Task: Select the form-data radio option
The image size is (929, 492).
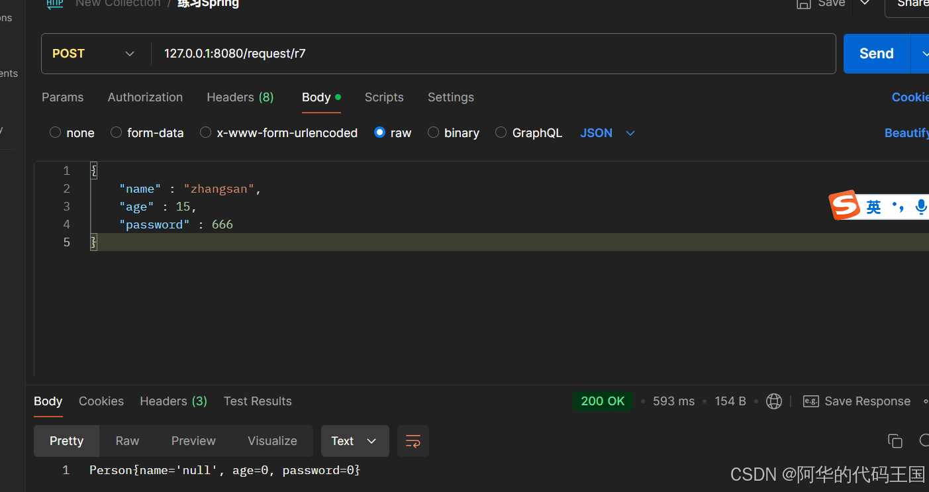Action: [116, 132]
